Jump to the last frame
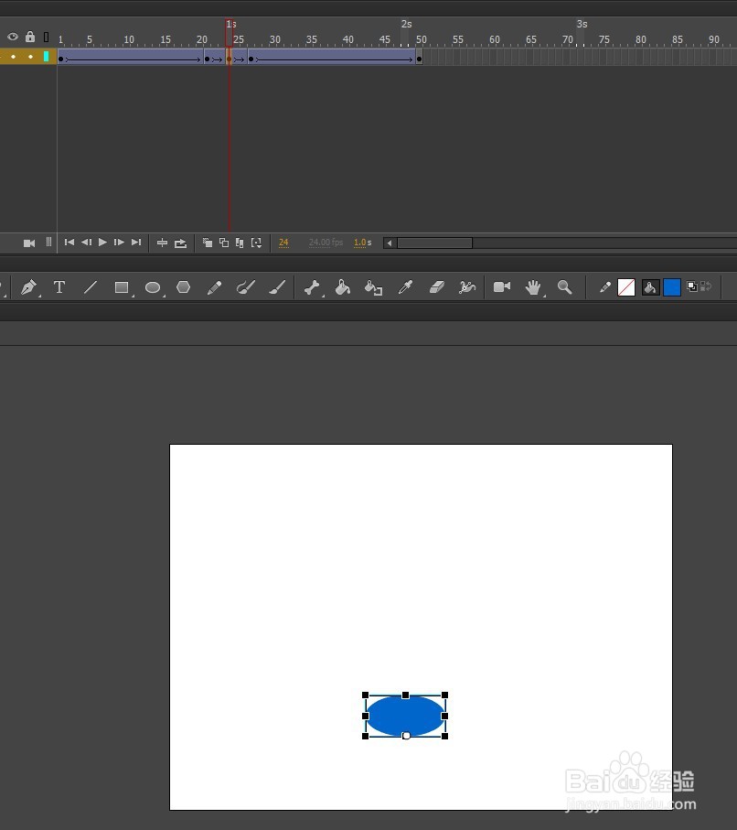Viewport: 737px width, 830px height. [x=136, y=243]
